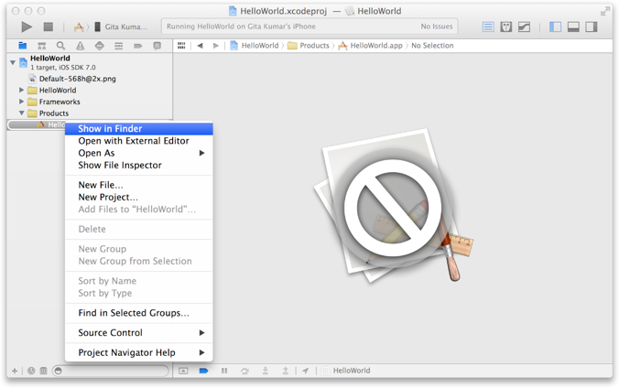Select the Assistant editor button

coord(506,27)
